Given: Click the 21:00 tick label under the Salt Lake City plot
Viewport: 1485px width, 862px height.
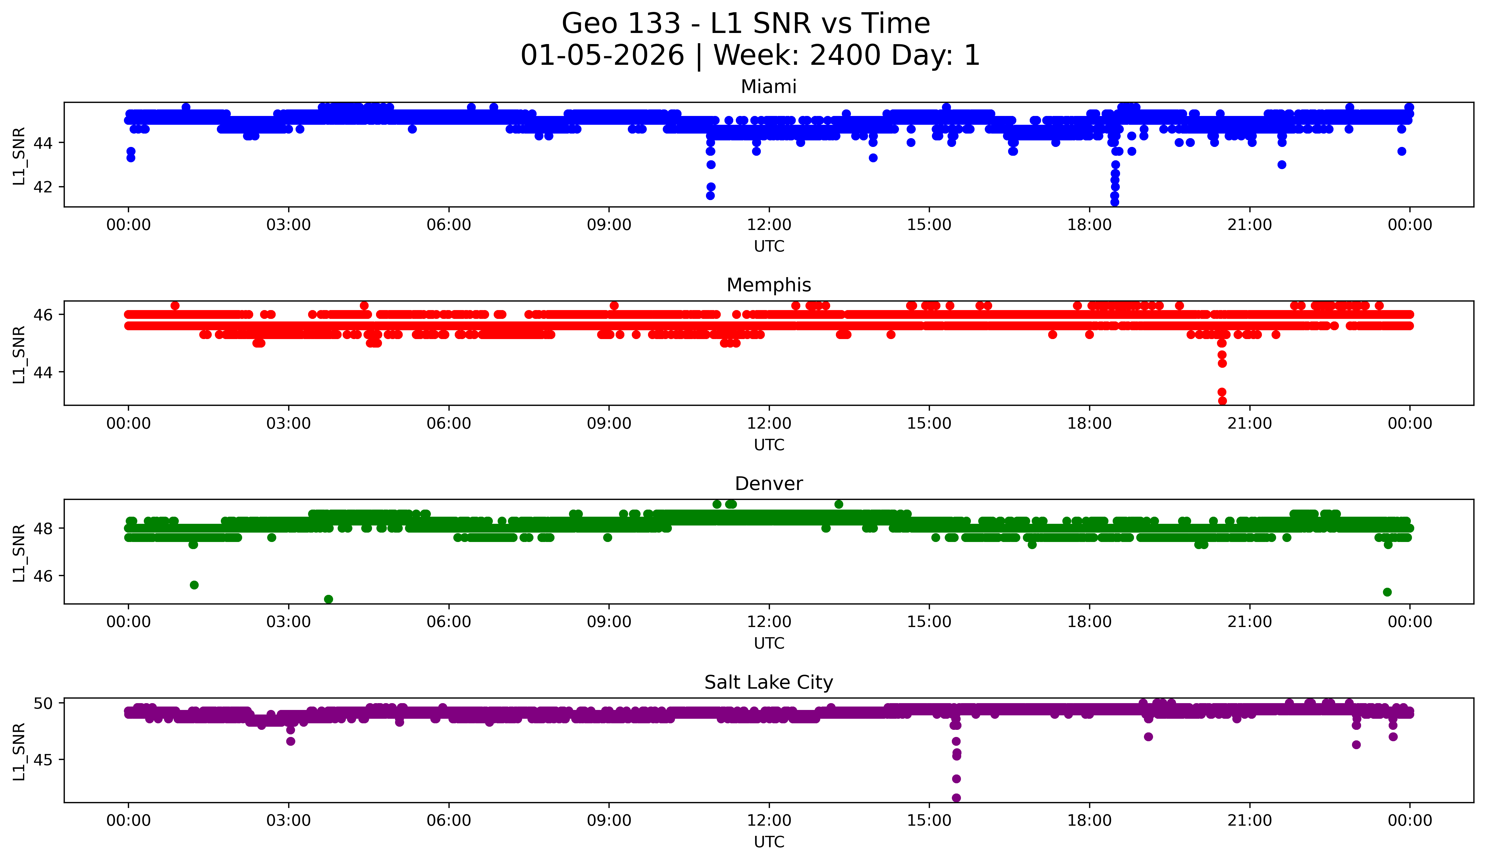Looking at the screenshot, I should 1249,821.
